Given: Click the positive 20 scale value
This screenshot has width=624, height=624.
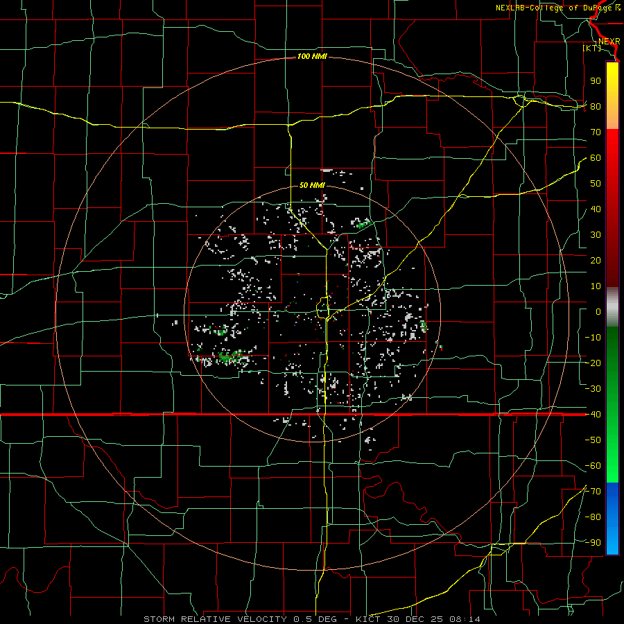Looking at the screenshot, I should [596, 261].
